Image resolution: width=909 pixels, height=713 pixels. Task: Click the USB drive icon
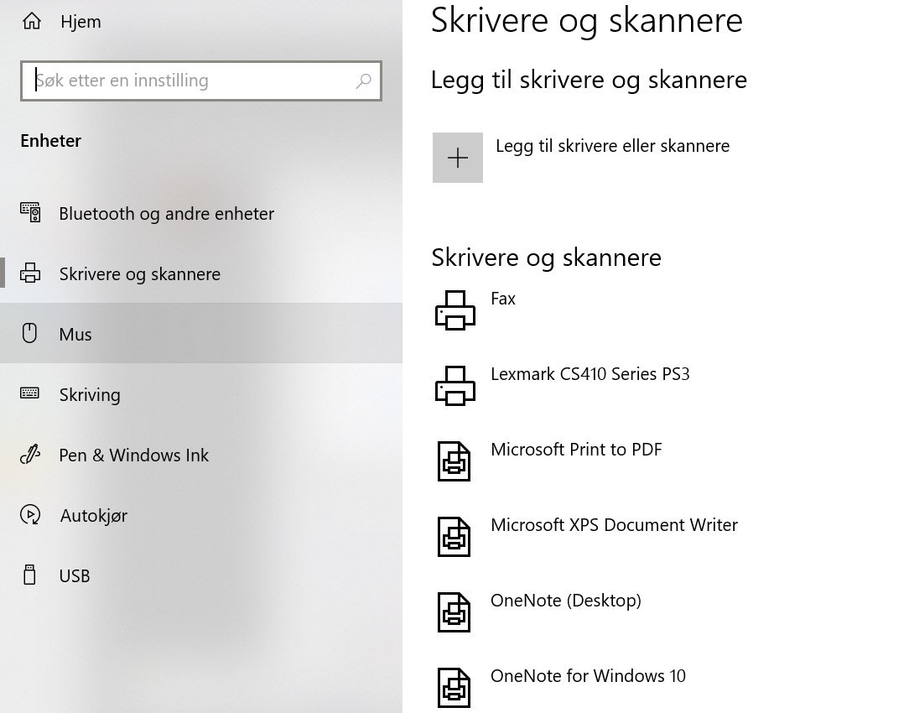click(x=29, y=575)
